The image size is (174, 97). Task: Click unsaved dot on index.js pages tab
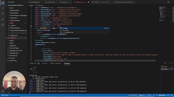tap(88, 2)
